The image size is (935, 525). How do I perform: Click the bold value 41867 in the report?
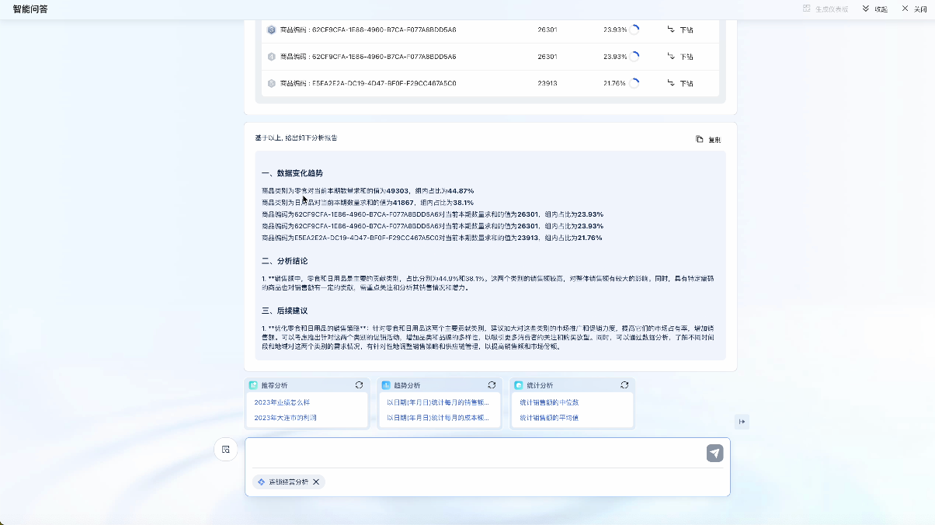coord(404,202)
